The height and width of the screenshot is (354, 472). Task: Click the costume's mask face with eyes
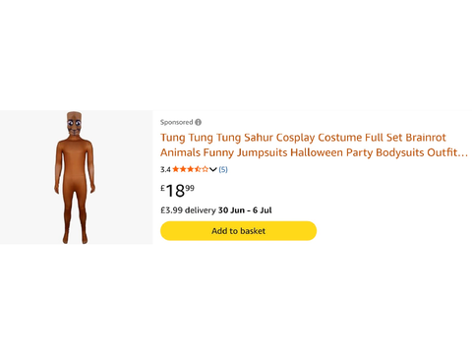(74, 125)
